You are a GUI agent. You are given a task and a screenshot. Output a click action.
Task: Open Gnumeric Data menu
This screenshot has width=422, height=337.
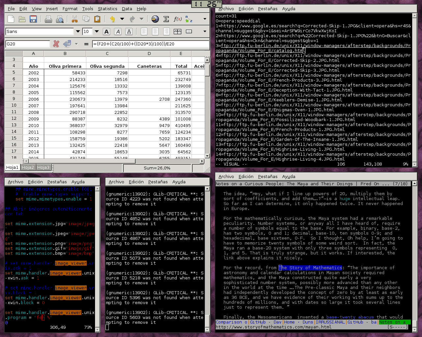(x=127, y=9)
